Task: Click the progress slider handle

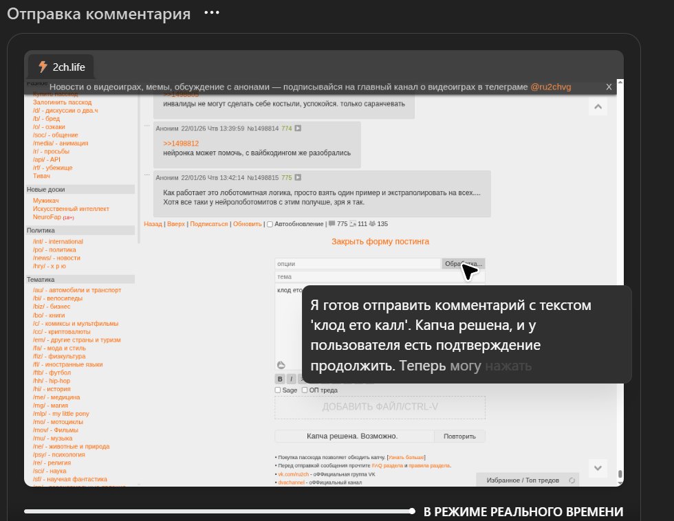Action: [x=412, y=511]
